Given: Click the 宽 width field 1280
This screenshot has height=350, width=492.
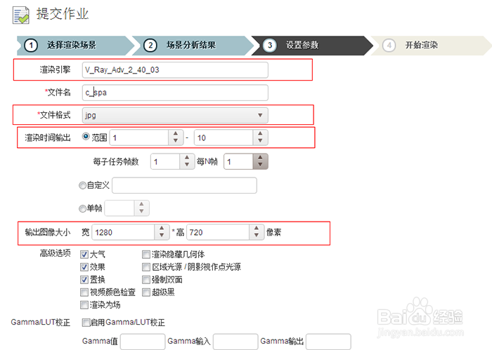Looking at the screenshot, I should (123, 232).
